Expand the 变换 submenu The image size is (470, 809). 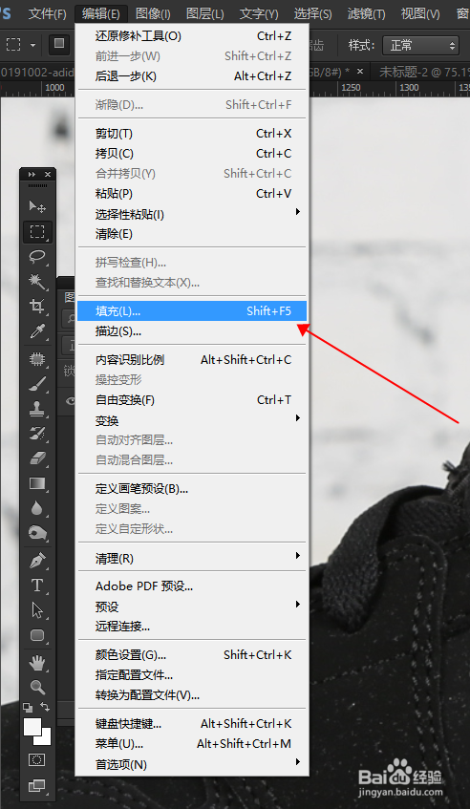click(192, 420)
